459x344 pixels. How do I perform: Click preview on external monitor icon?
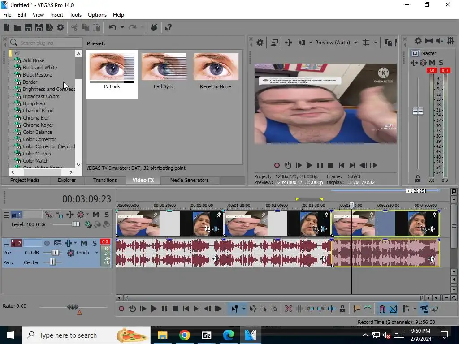274,43
